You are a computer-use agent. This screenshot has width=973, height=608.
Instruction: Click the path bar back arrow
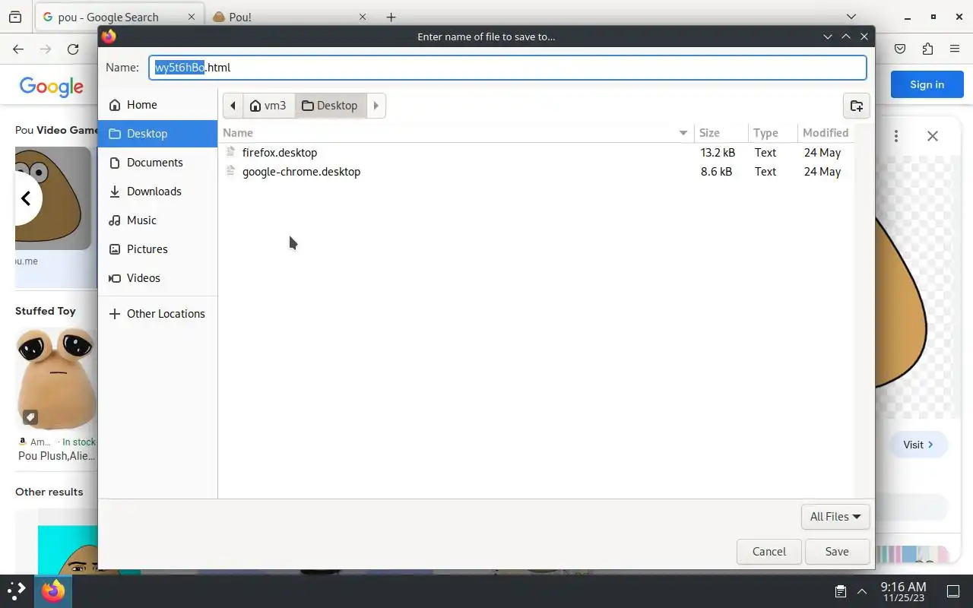coord(233,106)
